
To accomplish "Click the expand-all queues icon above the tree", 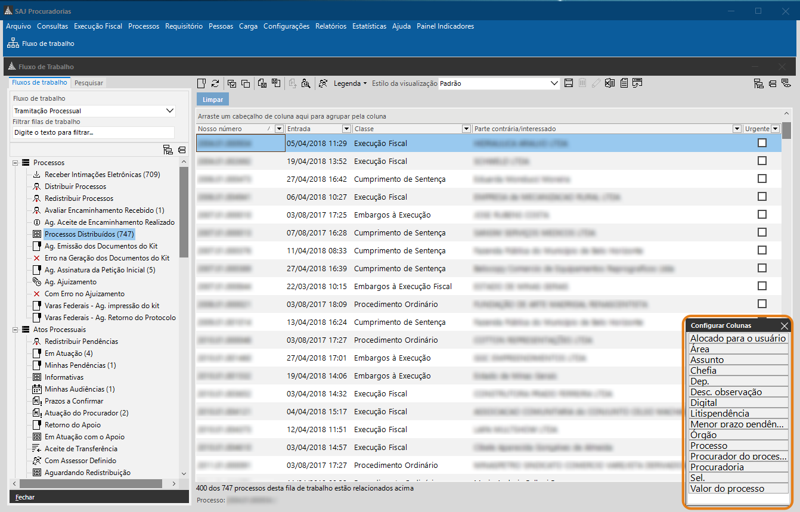I will [x=168, y=150].
